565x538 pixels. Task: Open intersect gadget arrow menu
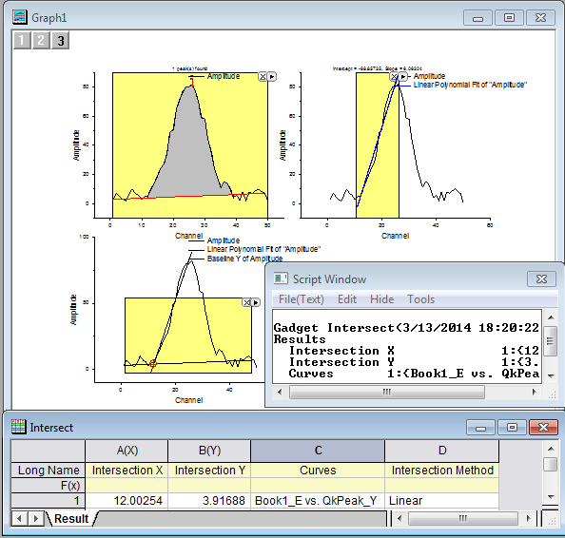point(256,302)
